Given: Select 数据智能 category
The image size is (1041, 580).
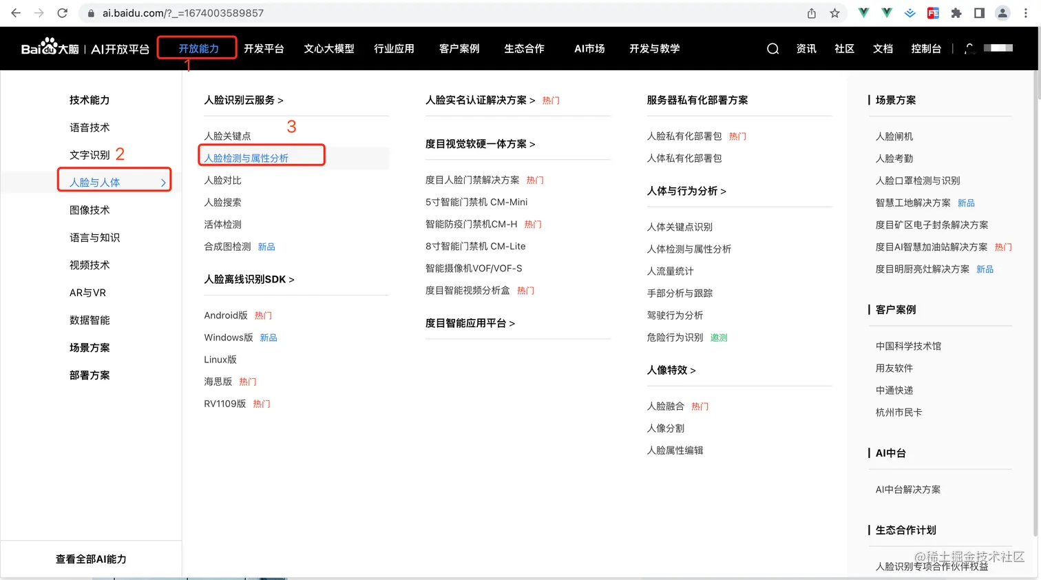Looking at the screenshot, I should coord(90,320).
